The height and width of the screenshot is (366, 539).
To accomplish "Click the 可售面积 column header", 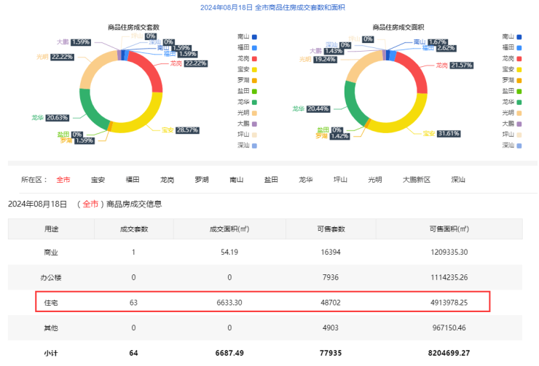I will click(x=449, y=229).
